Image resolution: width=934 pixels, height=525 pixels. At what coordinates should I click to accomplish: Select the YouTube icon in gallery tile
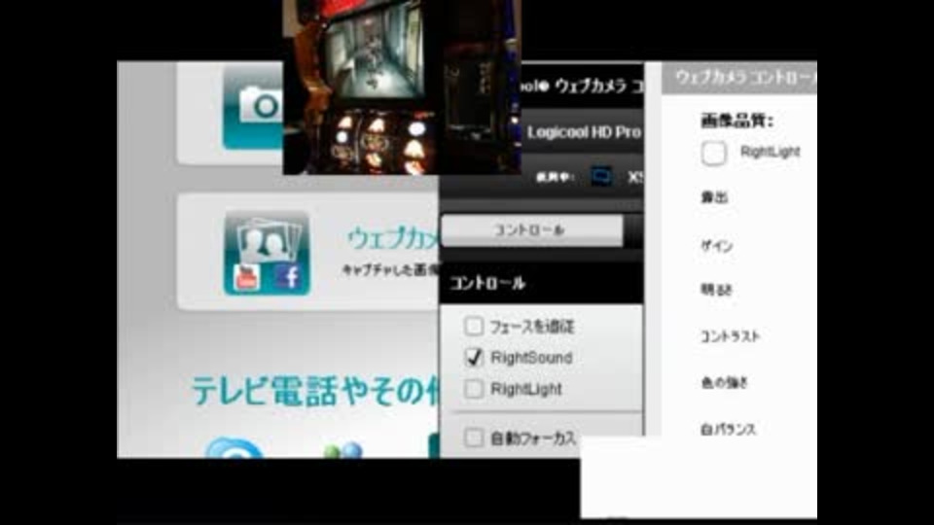[246, 277]
